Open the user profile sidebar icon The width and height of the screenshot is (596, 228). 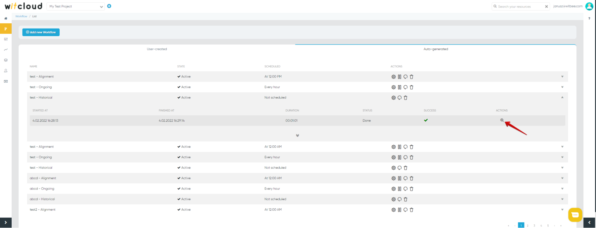pyautogui.click(x=6, y=71)
